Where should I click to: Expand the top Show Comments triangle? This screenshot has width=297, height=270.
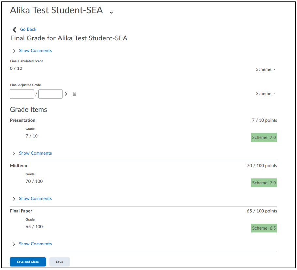pos(14,51)
